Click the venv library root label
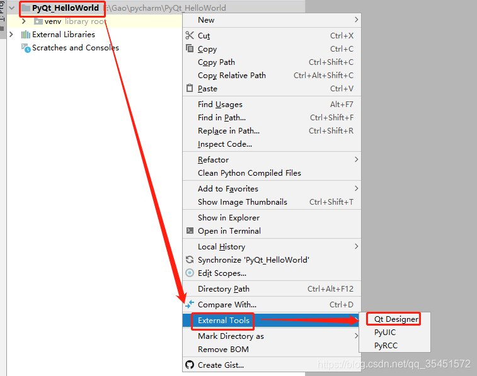 tap(76, 21)
